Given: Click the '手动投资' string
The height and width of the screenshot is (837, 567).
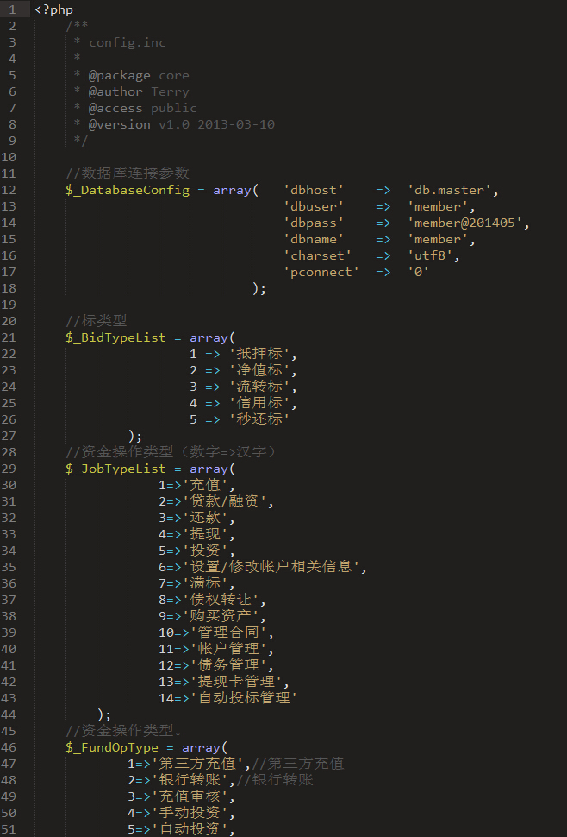Looking at the screenshot, I should point(190,813).
